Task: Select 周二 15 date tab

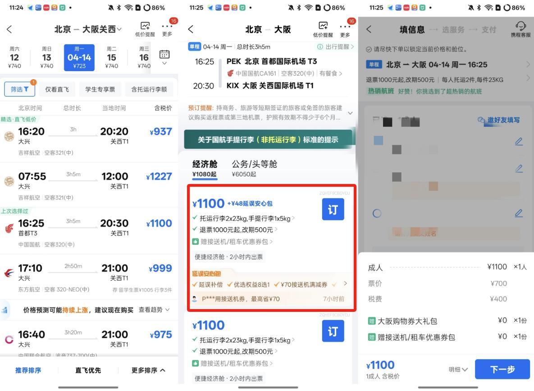Action: pos(112,58)
